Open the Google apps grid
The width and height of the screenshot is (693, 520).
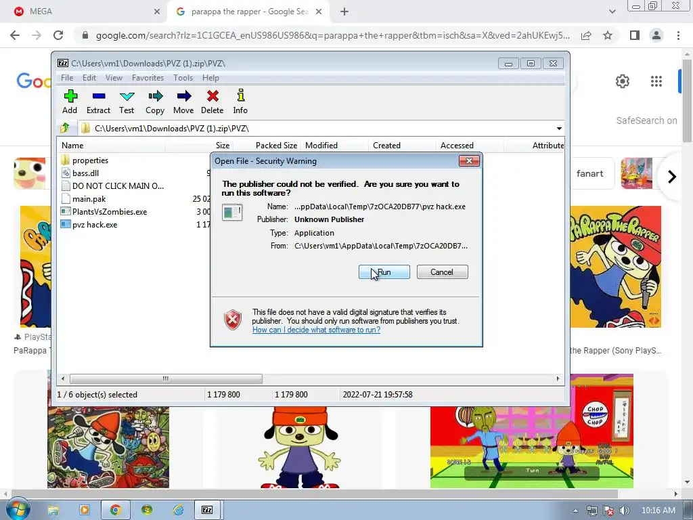pyautogui.click(x=656, y=81)
